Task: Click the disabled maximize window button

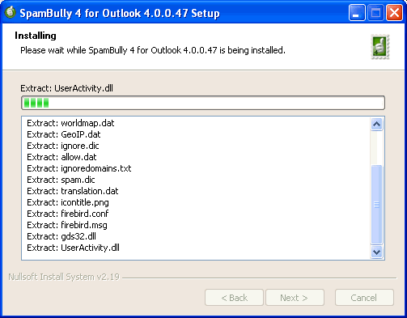Action: click(x=375, y=13)
